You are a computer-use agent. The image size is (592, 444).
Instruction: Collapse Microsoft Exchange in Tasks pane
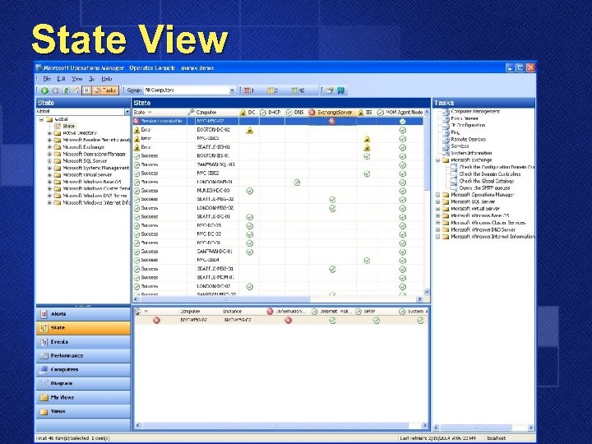[438, 160]
